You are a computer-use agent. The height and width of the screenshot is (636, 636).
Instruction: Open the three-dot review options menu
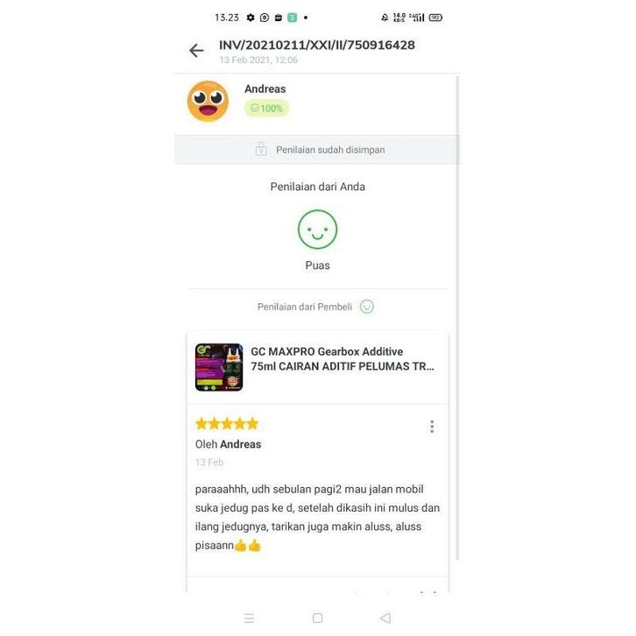click(x=432, y=427)
